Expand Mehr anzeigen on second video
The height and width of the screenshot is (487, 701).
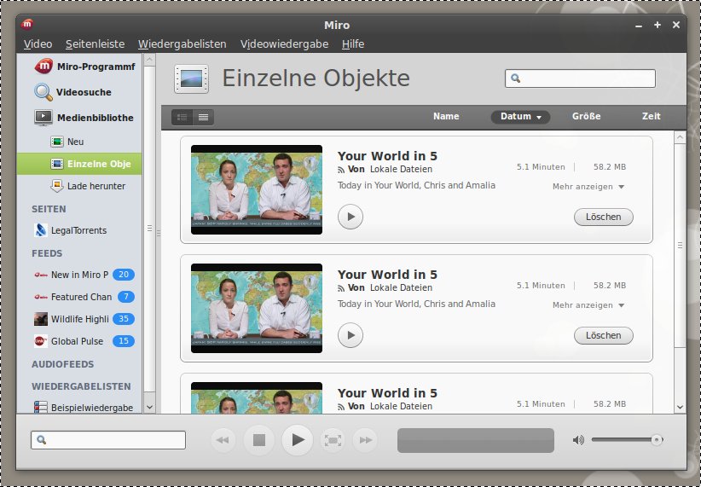pos(588,305)
